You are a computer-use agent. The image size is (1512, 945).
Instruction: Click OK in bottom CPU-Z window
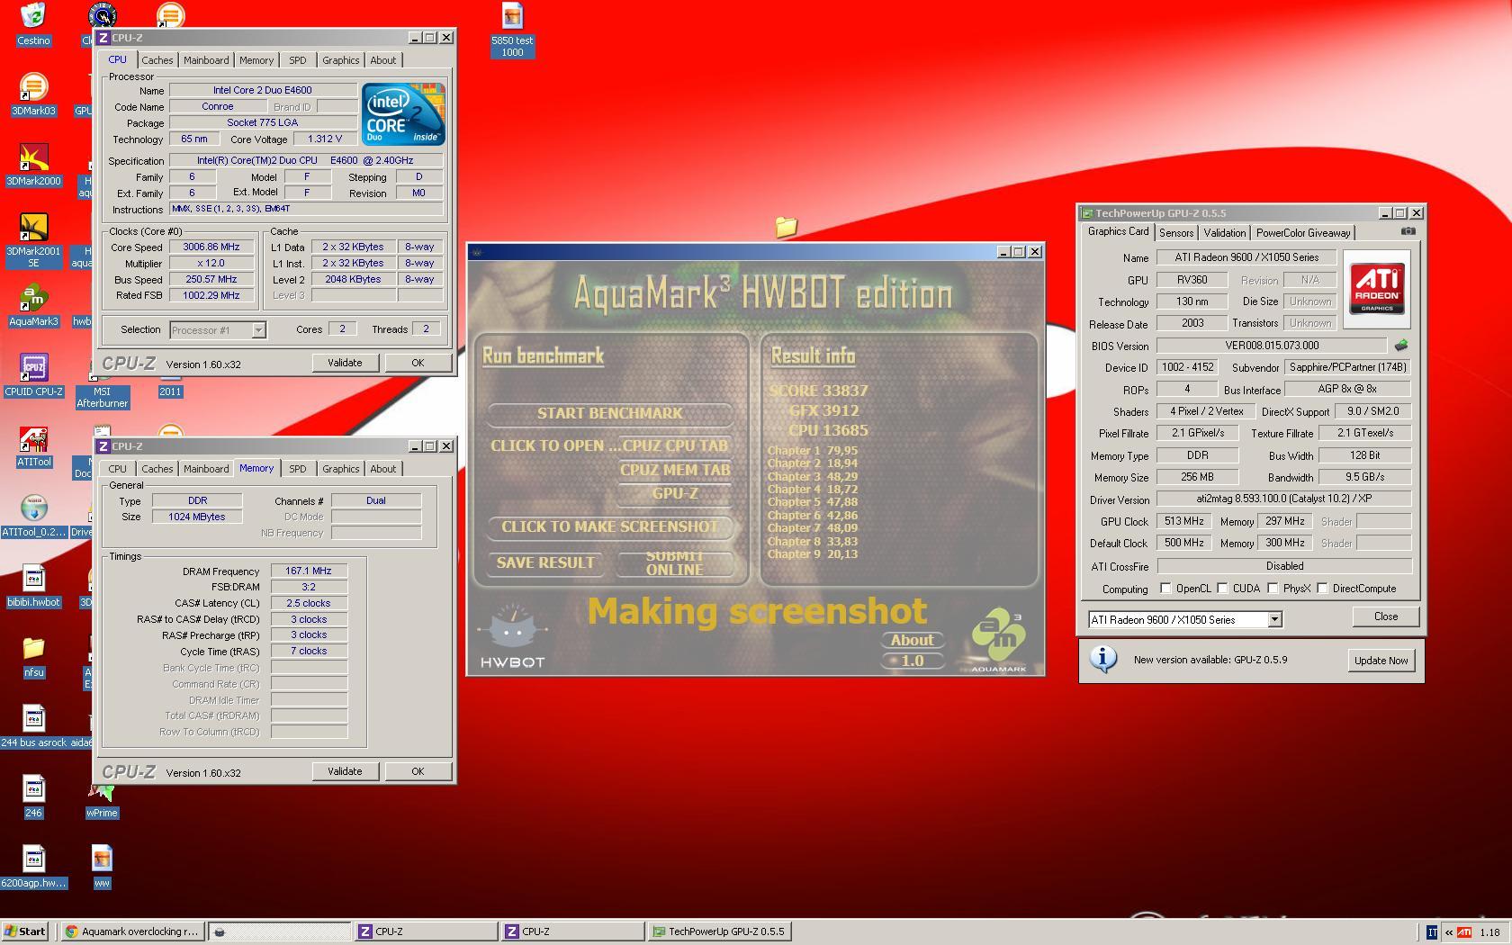(x=418, y=771)
